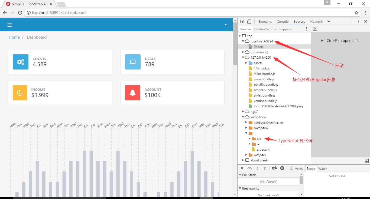Open logo.351b82e64e2edd717984.png file
Screen dimensions: 370x199
[x=278, y=106]
